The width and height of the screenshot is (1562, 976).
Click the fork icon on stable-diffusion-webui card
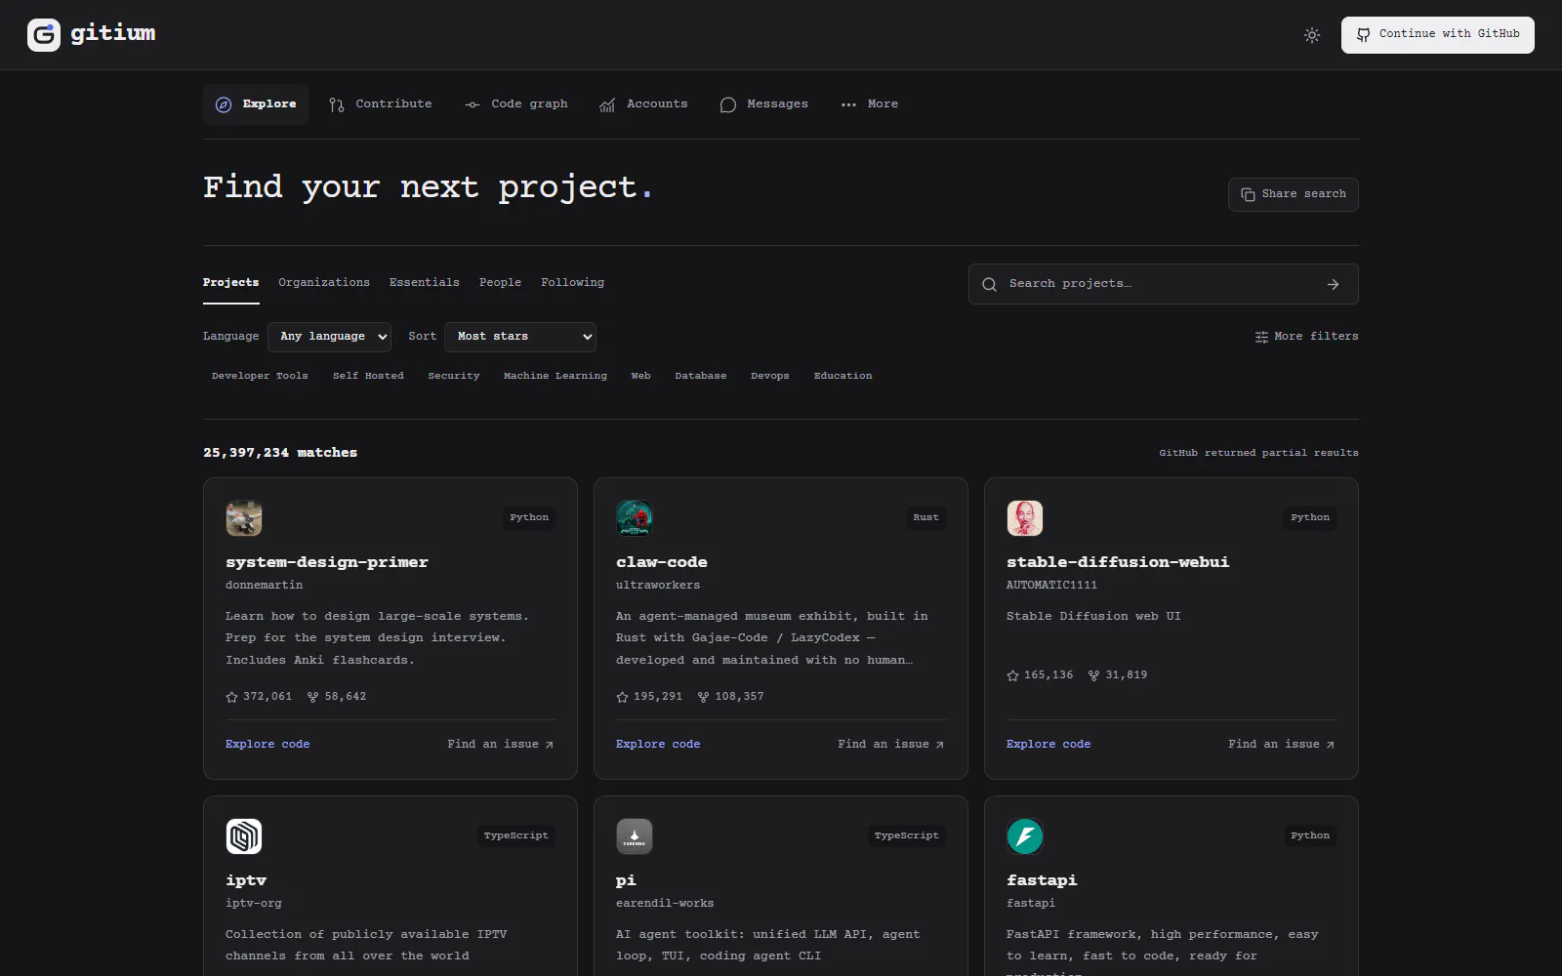tap(1093, 675)
